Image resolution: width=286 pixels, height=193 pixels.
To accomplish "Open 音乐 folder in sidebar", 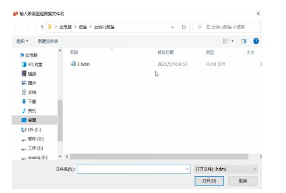I will [x=29, y=111].
